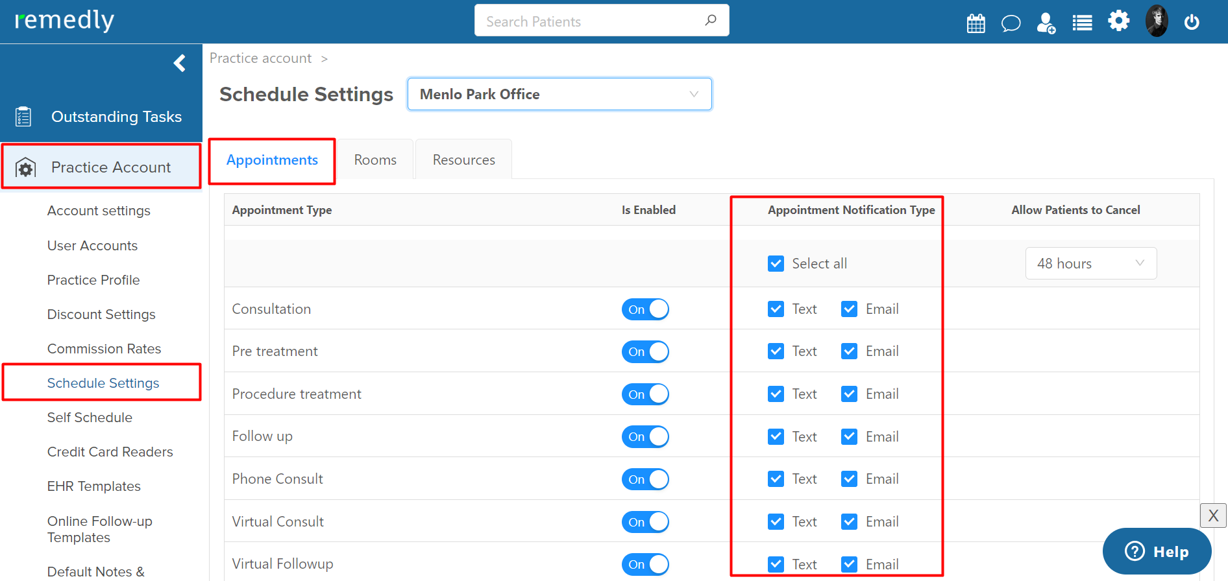This screenshot has width=1228, height=581.
Task: Expand the Menlo Park Office dropdown
Action: (x=559, y=94)
